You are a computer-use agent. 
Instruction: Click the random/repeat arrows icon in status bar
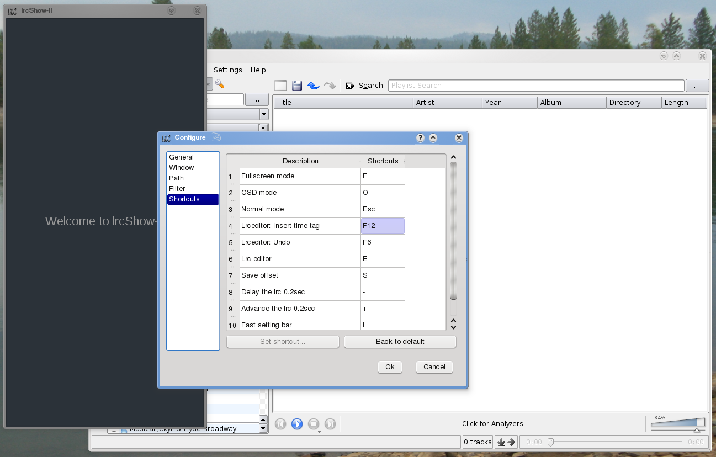tap(506, 442)
